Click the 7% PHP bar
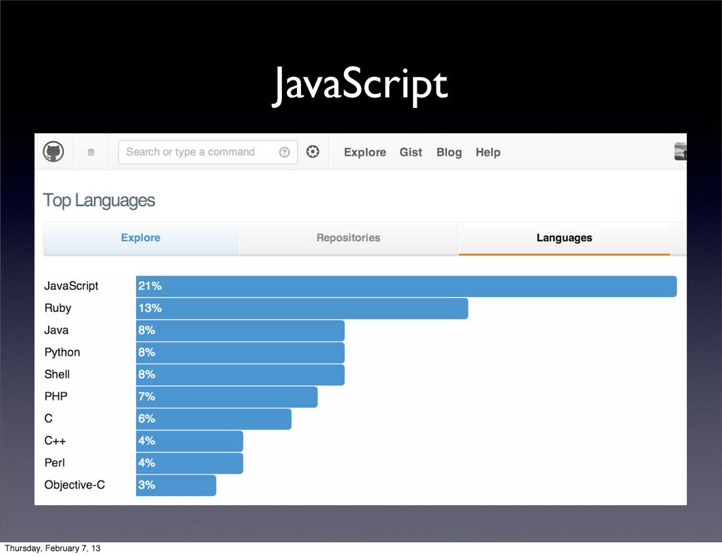722x556 pixels. [226, 397]
